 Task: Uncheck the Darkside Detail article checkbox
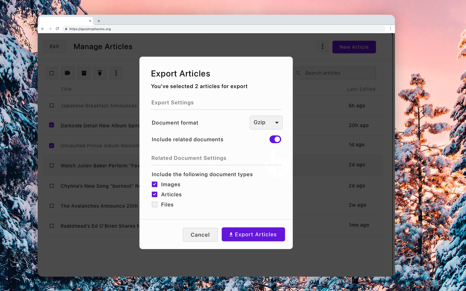(x=52, y=125)
